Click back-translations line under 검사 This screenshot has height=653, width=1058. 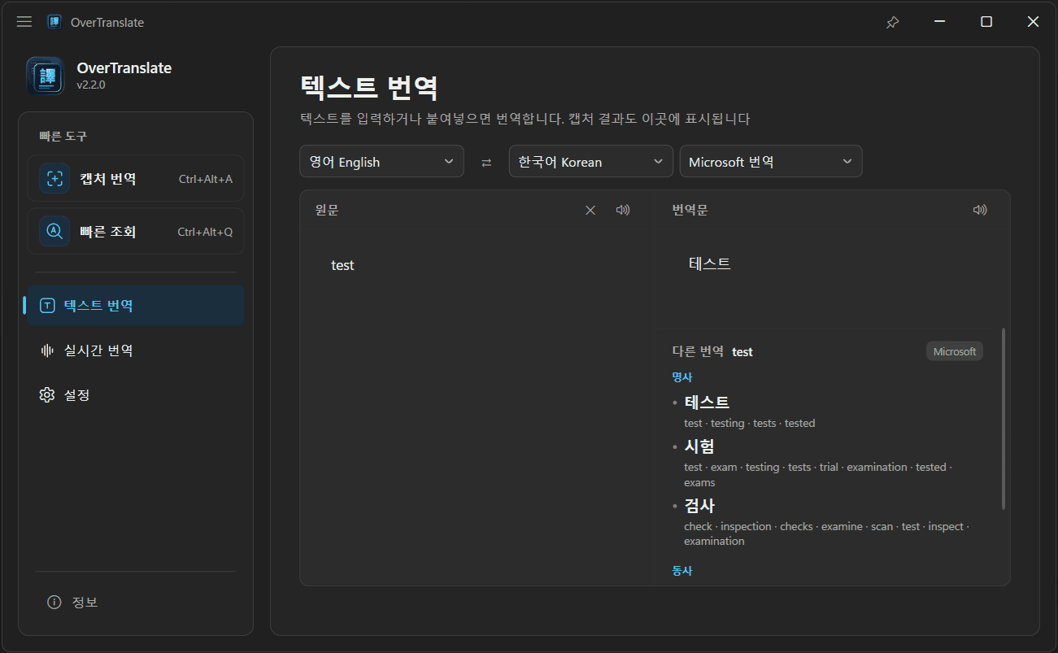click(x=826, y=533)
